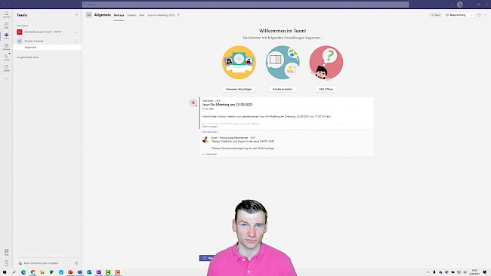Image resolution: width=491 pixels, height=276 pixels.
Task: Open post titled Jour-Fix-Meeting am 23.09.2021
Action: (x=227, y=105)
